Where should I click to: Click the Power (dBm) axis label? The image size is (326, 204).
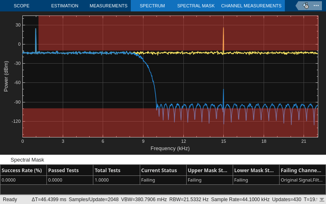(x=6, y=76)
